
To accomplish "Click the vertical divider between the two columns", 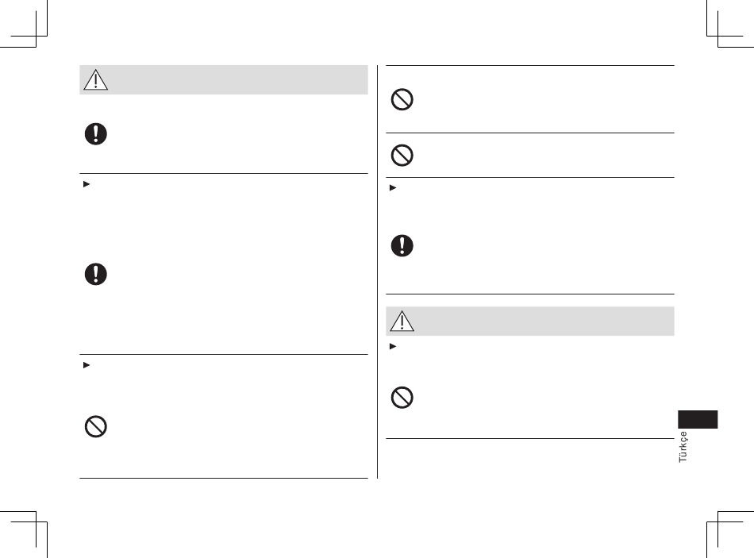I will click(377, 270).
